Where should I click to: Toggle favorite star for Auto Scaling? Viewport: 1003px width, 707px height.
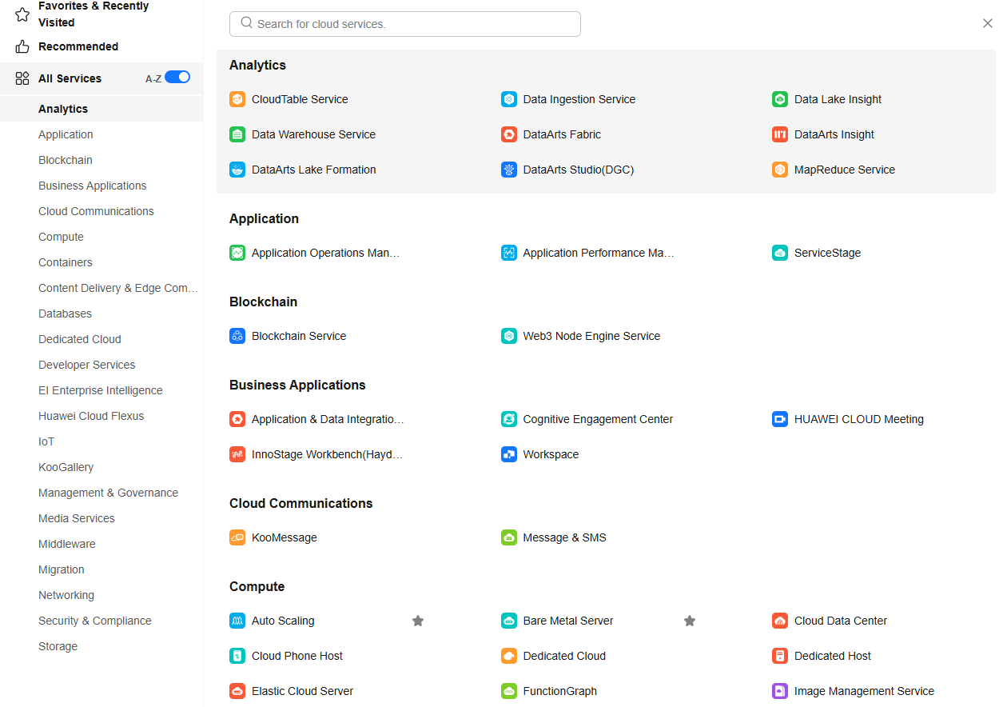(x=418, y=621)
